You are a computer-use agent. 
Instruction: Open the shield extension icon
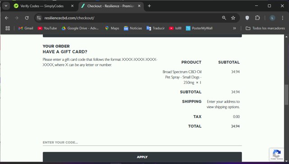pos(247,18)
